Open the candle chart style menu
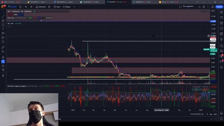This screenshot has height=126, width=224. [31, 7]
